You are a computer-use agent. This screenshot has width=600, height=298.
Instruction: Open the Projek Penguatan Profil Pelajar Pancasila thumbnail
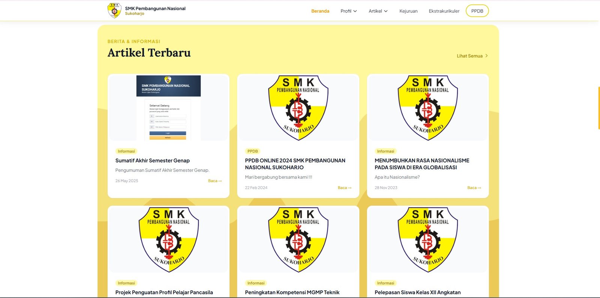(x=168, y=239)
